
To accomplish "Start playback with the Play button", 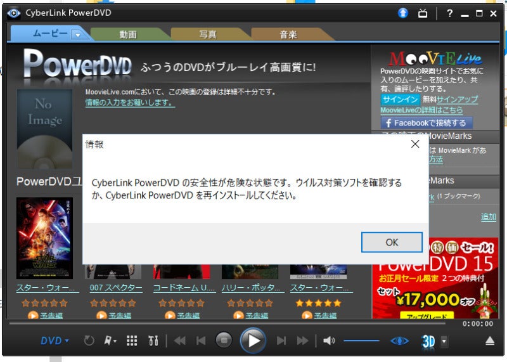I will tap(253, 340).
